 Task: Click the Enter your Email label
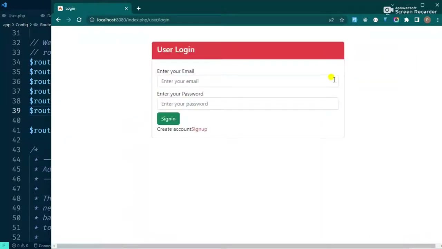click(175, 71)
